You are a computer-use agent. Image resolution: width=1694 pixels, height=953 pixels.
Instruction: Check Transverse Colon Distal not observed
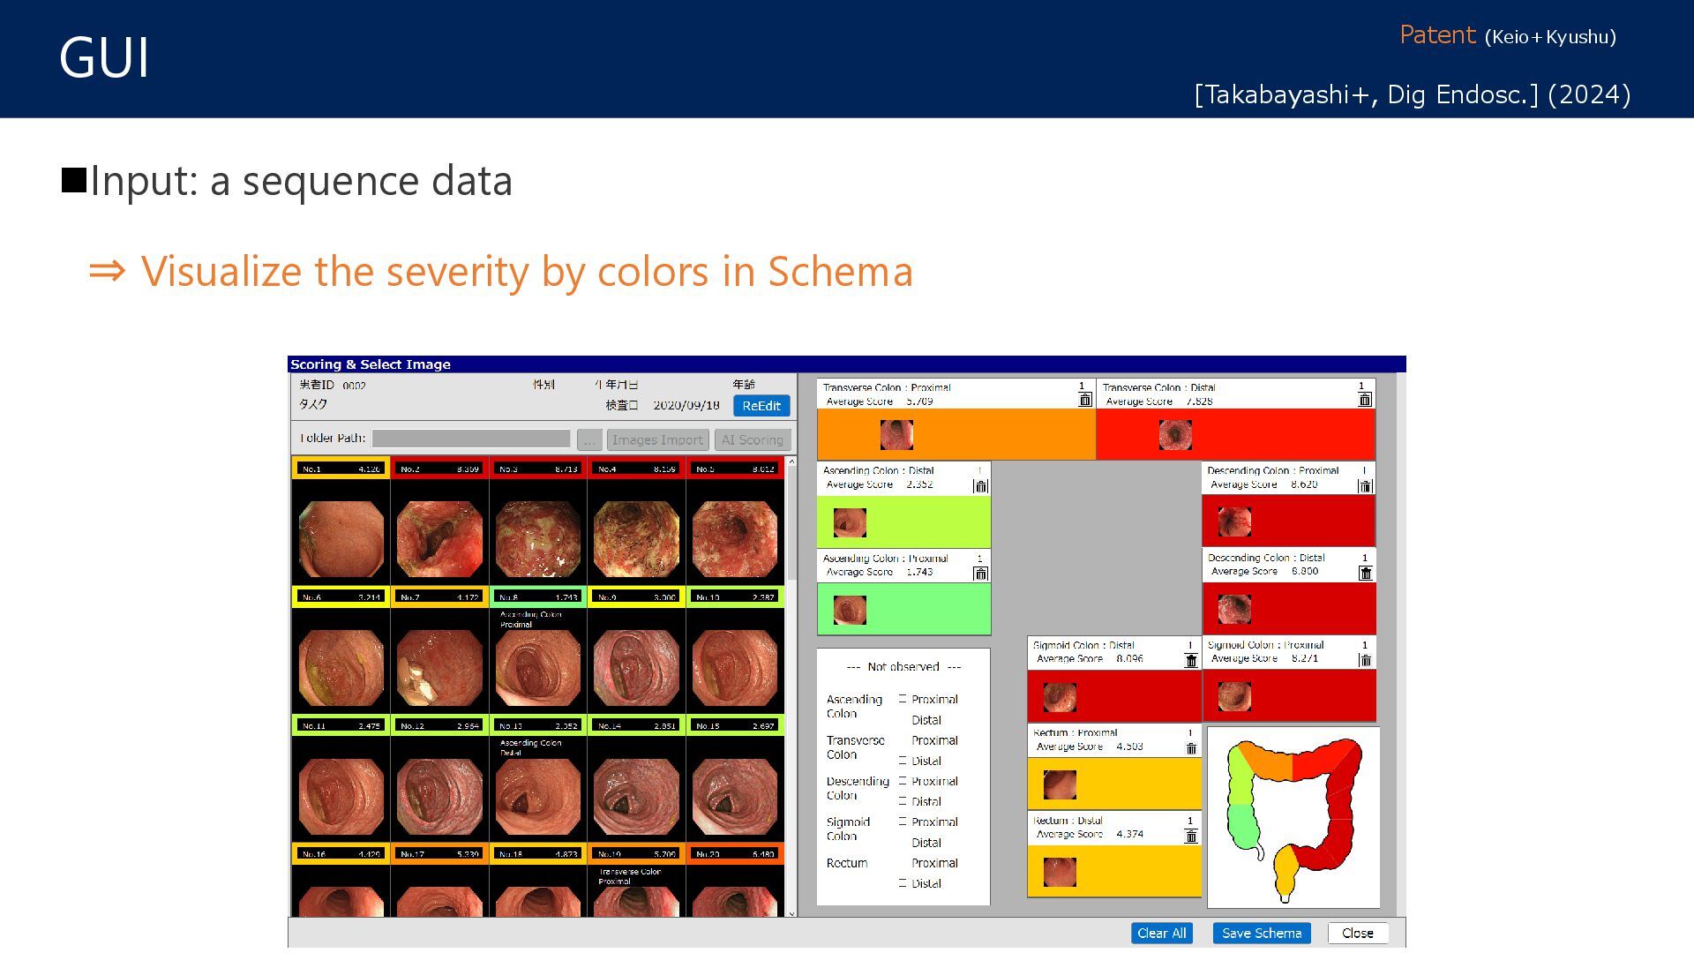pyautogui.click(x=903, y=761)
